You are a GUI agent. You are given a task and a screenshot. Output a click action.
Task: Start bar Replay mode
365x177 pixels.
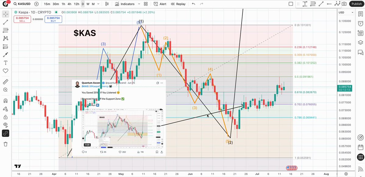(178, 4)
